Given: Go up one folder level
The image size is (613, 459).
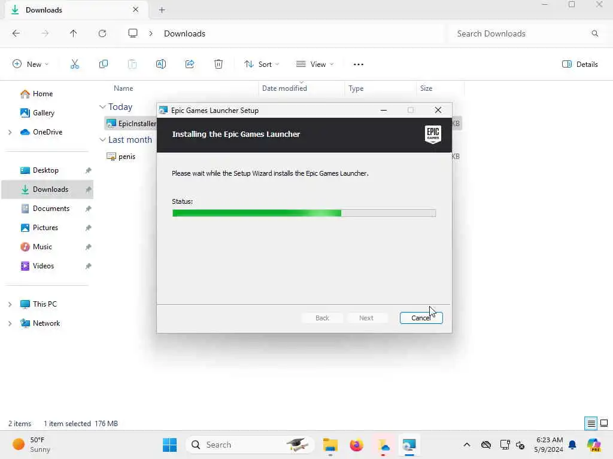Looking at the screenshot, I should 74,33.
